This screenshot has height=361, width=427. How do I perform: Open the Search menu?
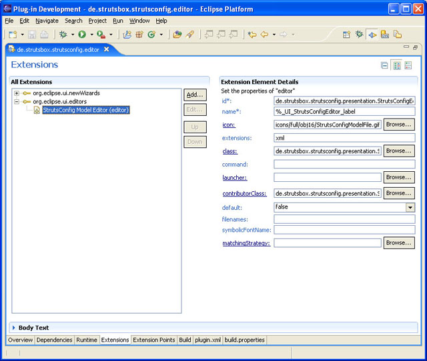tap(73, 21)
